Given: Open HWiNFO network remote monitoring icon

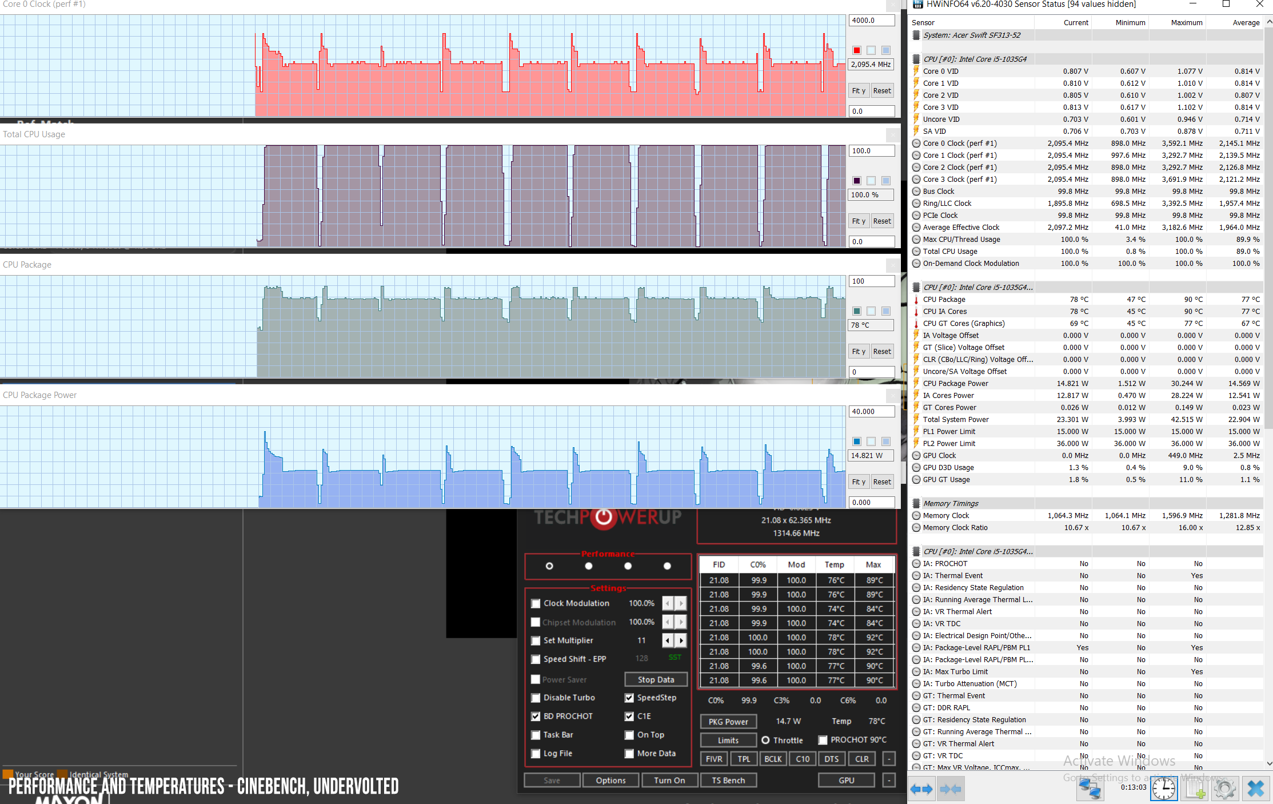Looking at the screenshot, I should [1090, 790].
